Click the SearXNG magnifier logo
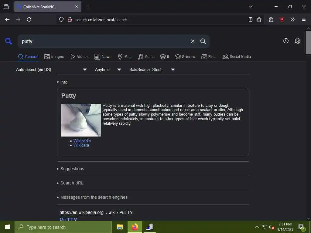 [9, 41]
